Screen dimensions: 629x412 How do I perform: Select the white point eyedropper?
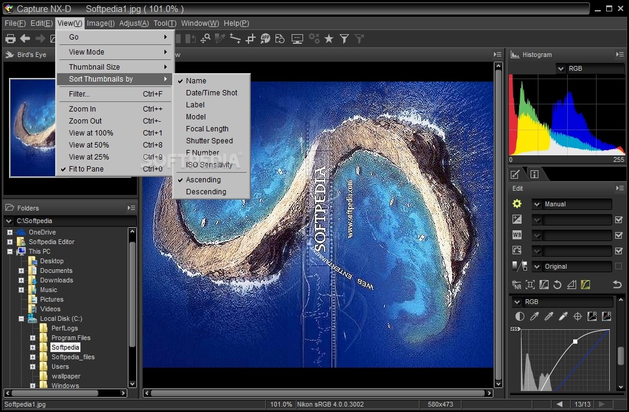pyautogui.click(x=563, y=317)
